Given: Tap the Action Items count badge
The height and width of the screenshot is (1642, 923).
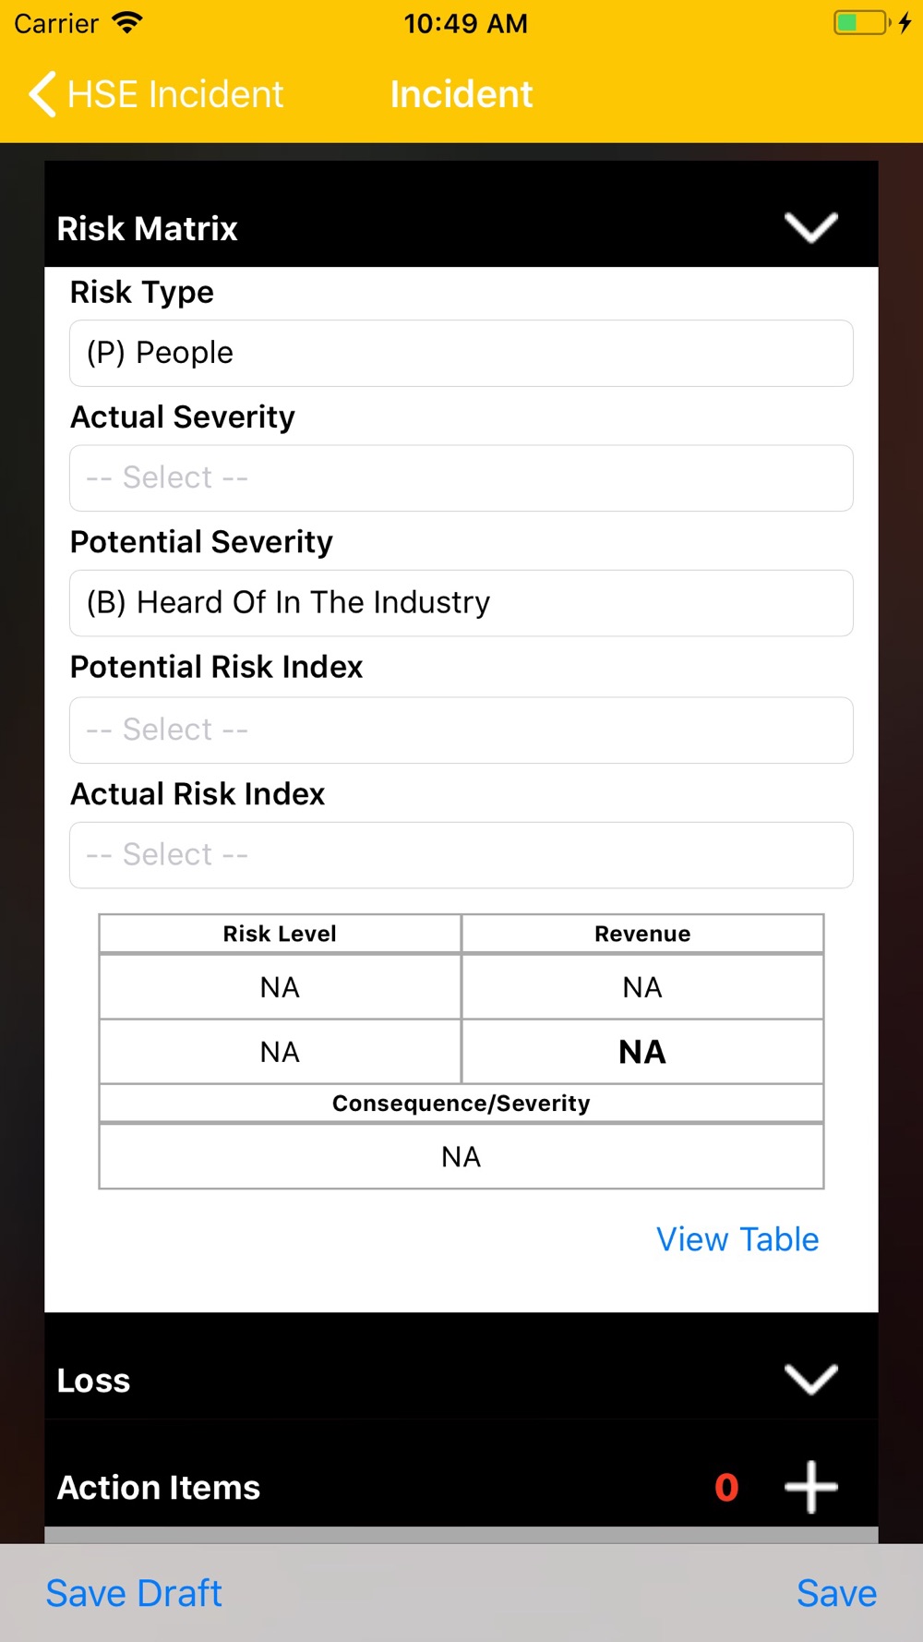Looking at the screenshot, I should (726, 1487).
